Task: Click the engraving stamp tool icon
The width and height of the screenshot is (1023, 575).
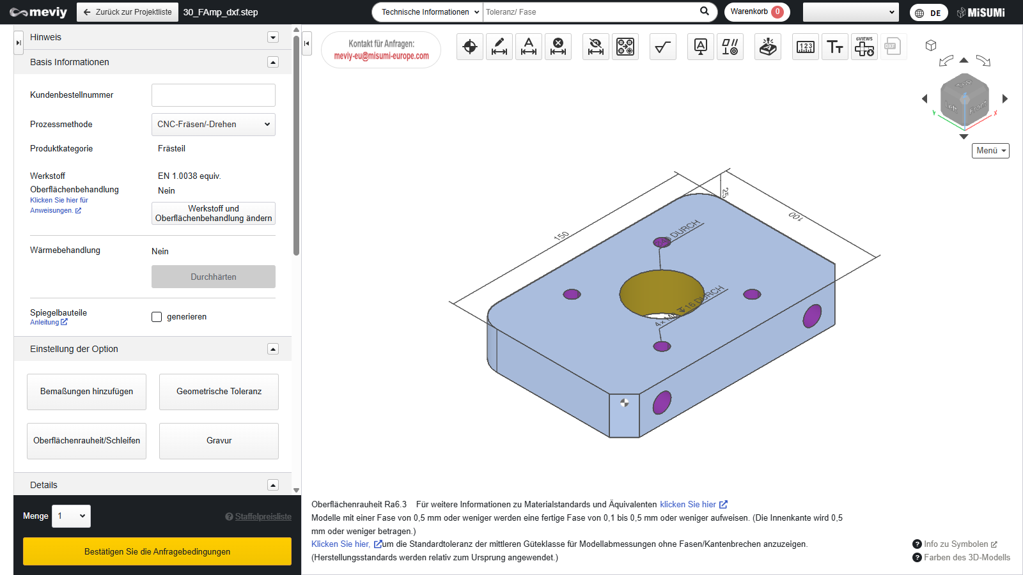Action: click(x=768, y=47)
